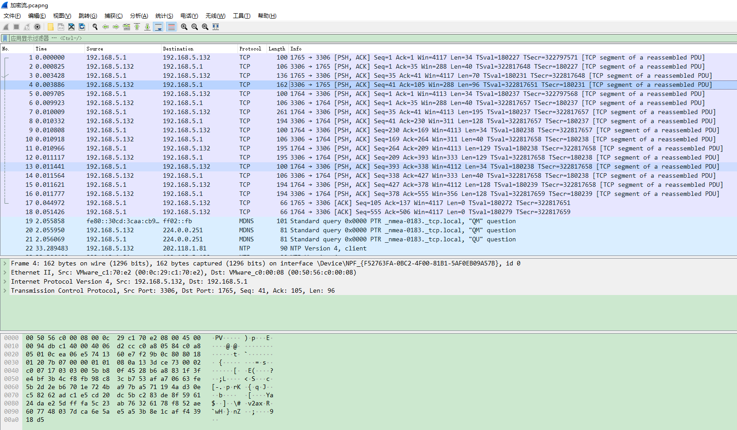Screen dimensions: 737x430
Task: Select packet 20 MDNS "QM" question row
Action: point(368,230)
